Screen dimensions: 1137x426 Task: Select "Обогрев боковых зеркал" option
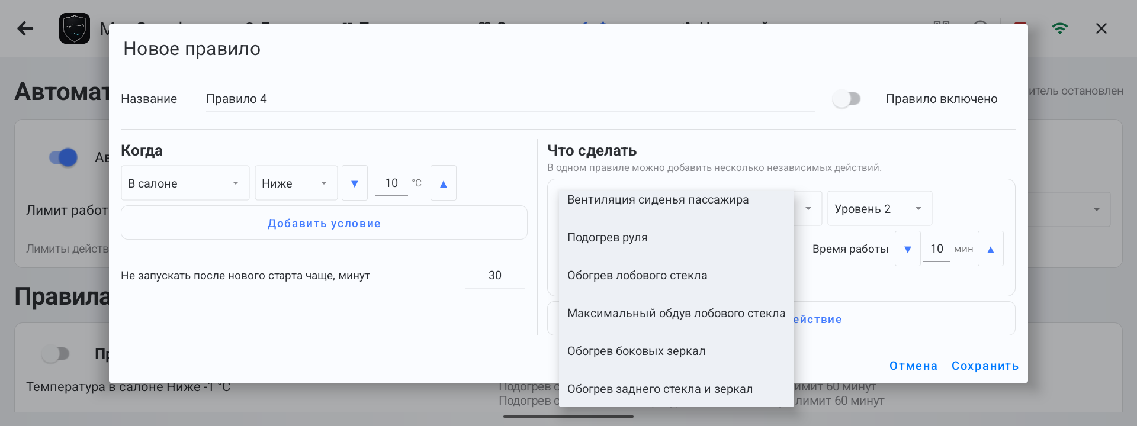click(676, 351)
